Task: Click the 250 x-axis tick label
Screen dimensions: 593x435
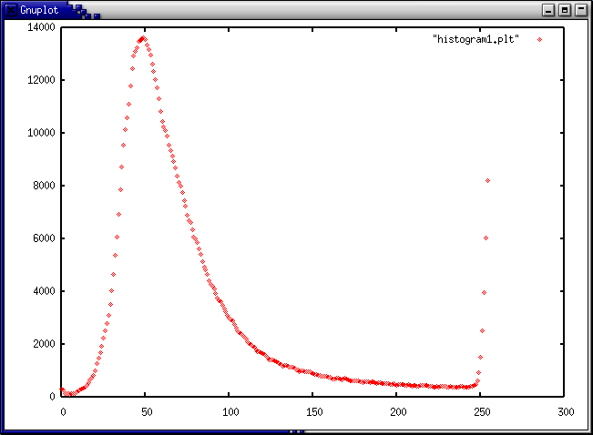Action: 480,412
